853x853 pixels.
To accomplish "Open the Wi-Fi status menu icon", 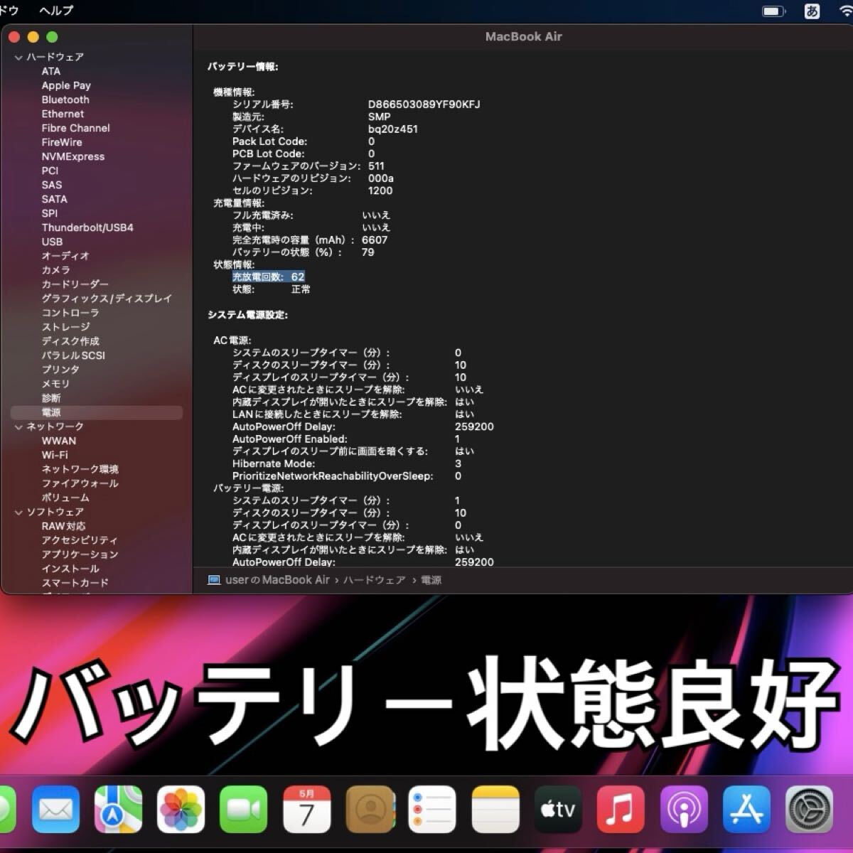I will (x=844, y=11).
